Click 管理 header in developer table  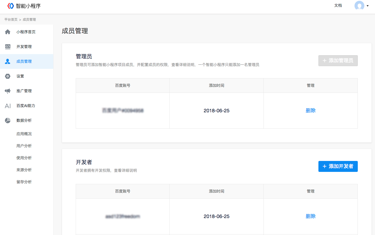310,191
